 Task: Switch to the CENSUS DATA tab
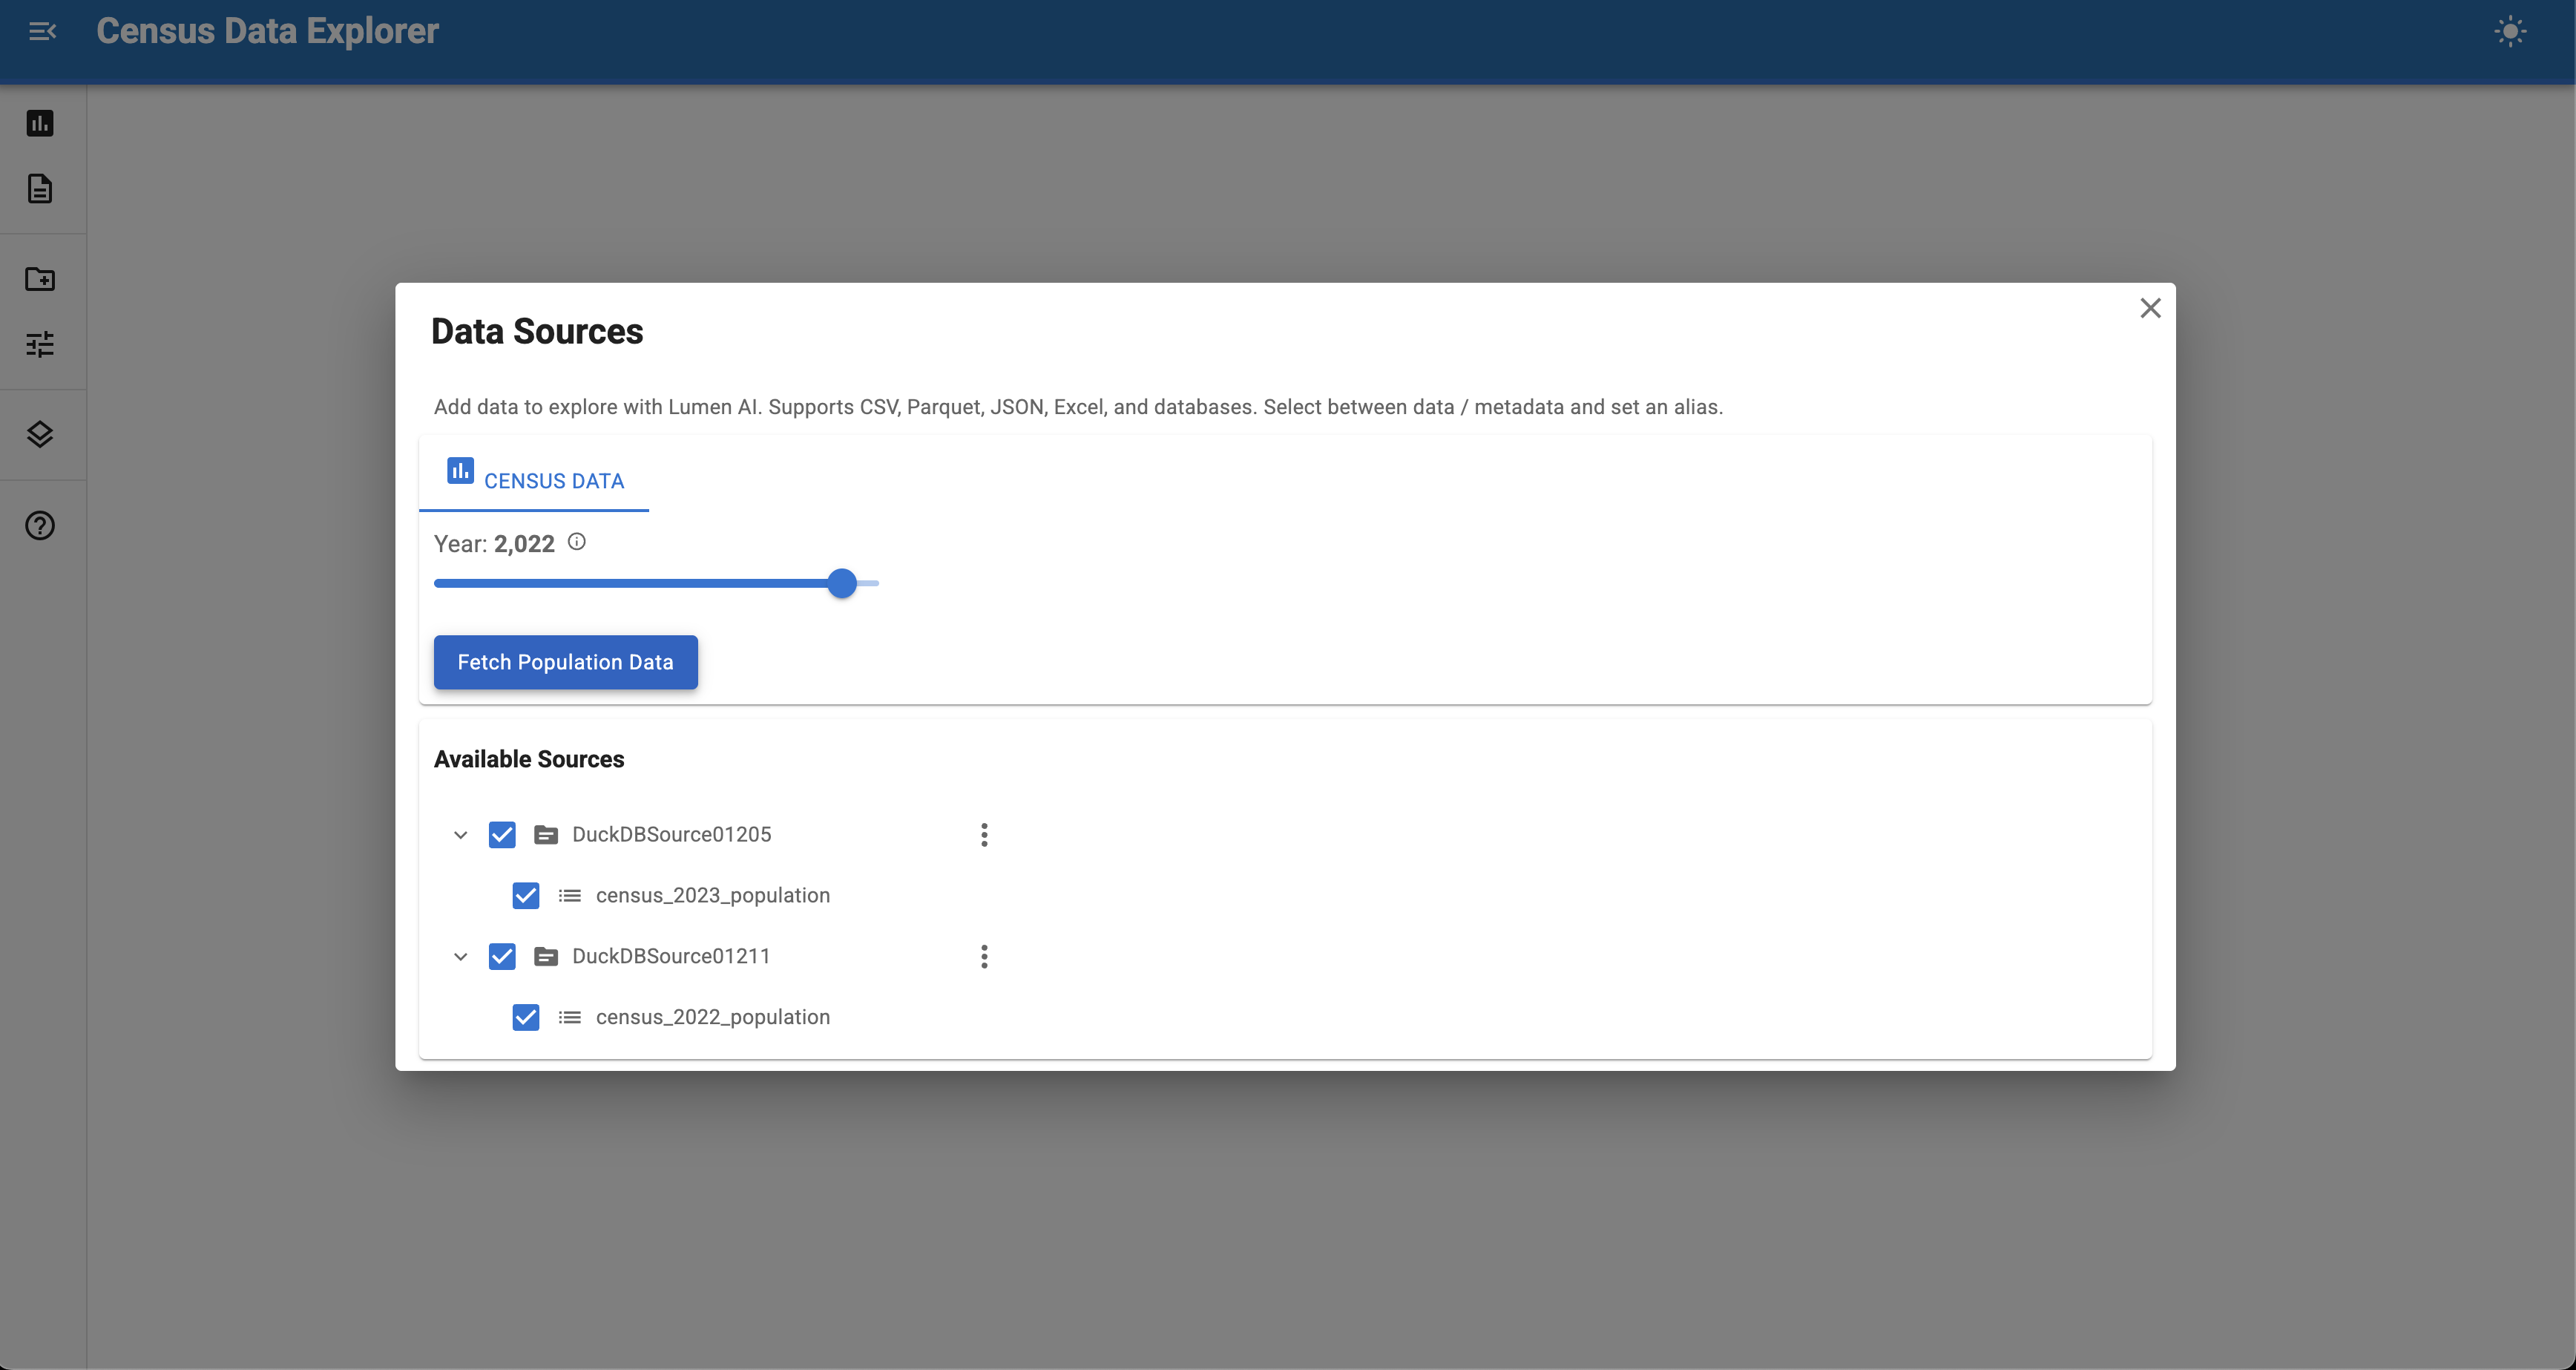tap(534, 480)
